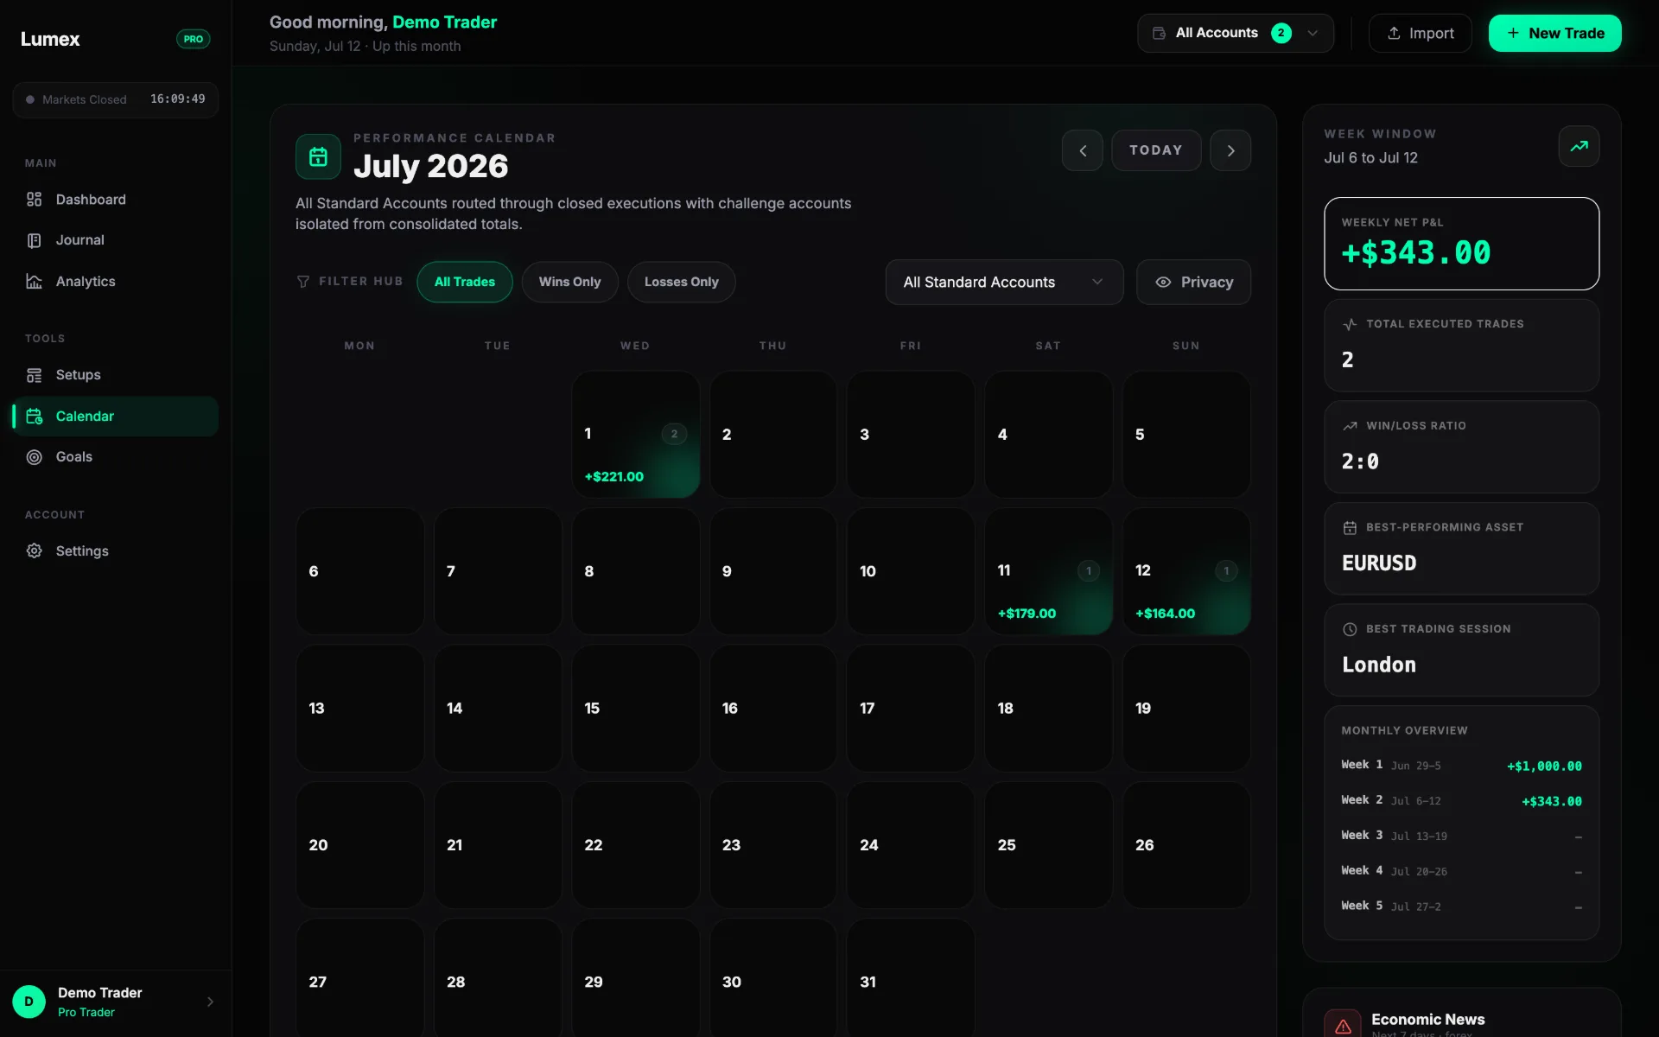The width and height of the screenshot is (1659, 1037).
Task: Click the Best Trading Session clock icon
Action: point(1350,629)
